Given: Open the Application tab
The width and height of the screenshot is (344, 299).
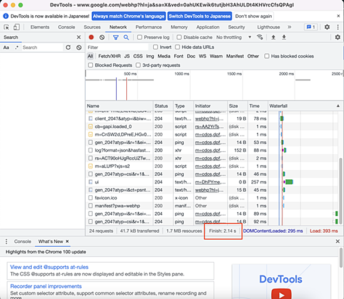Looking at the screenshot, I should (x=208, y=27).
